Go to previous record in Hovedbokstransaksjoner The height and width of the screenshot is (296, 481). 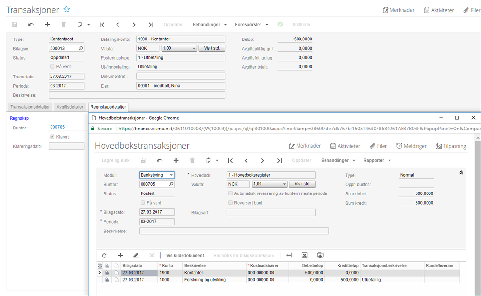(247, 160)
